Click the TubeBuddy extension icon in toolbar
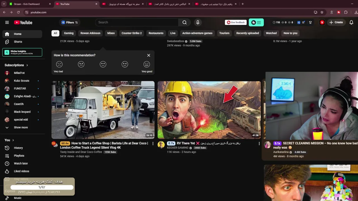This screenshot has height=201, width=358. point(339,12)
